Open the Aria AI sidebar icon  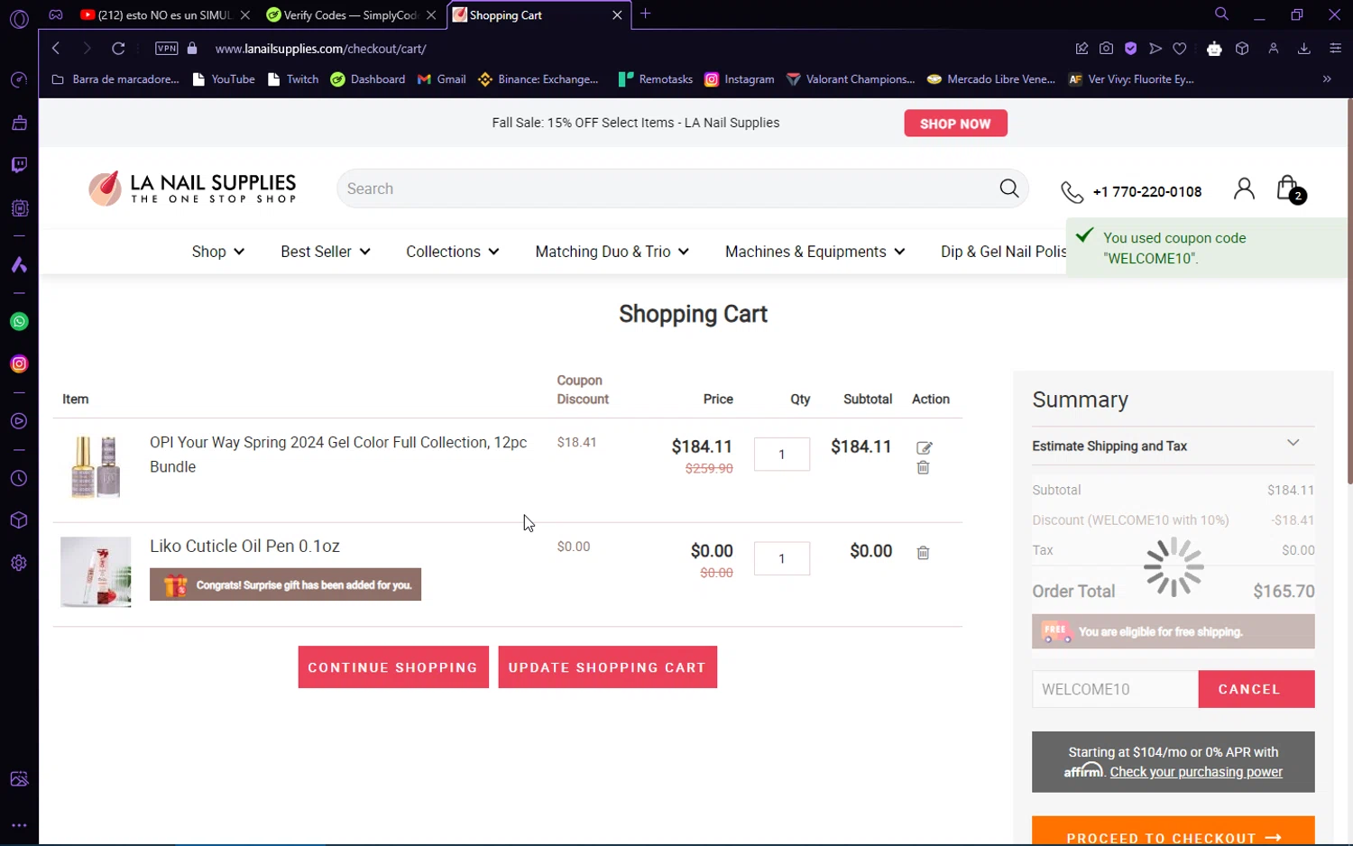[19, 265]
